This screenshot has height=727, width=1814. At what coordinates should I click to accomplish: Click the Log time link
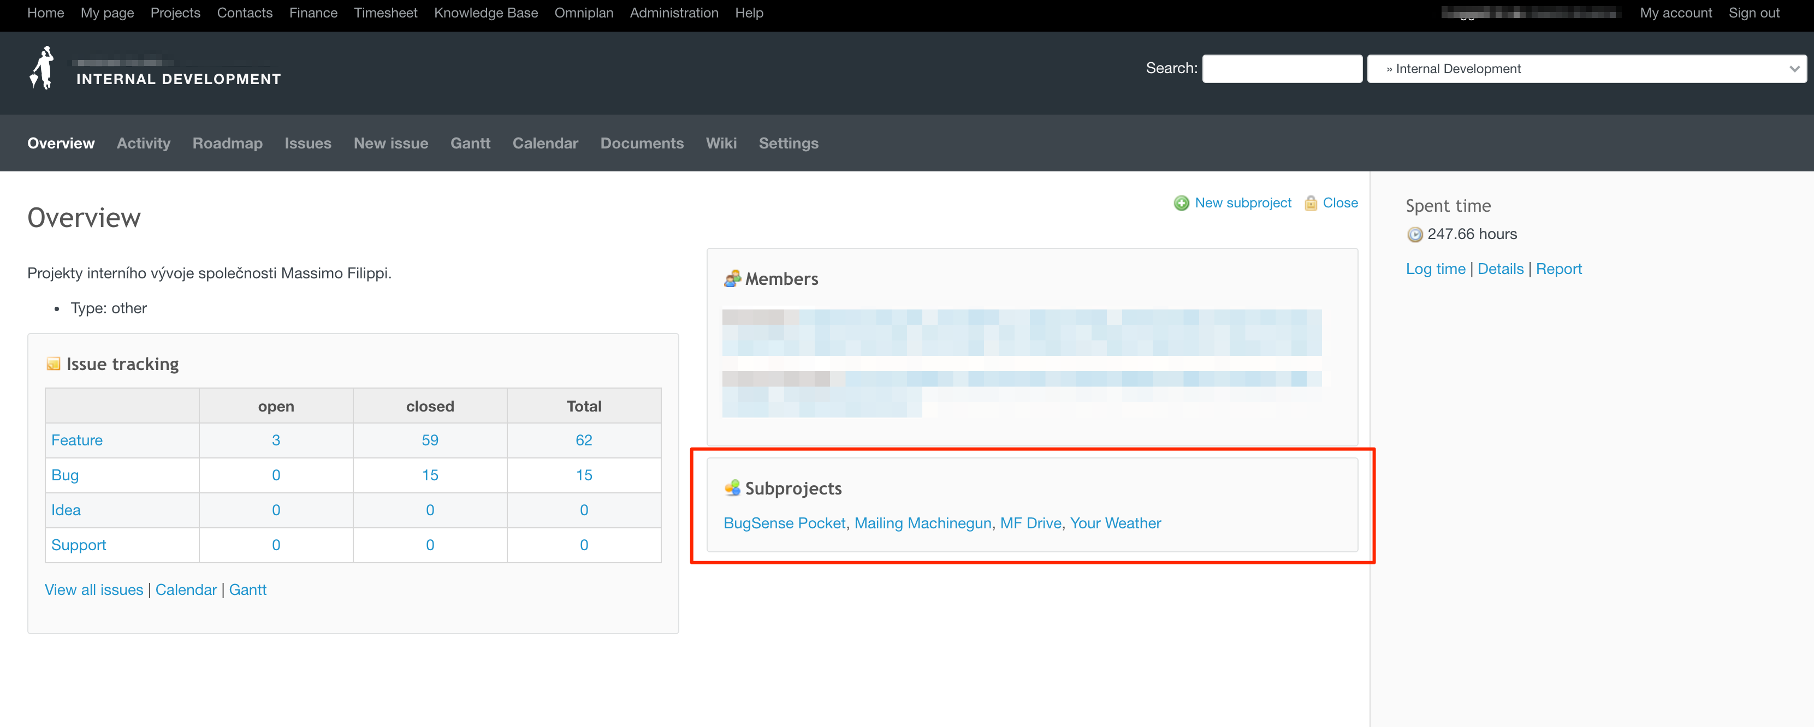tap(1434, 269)
